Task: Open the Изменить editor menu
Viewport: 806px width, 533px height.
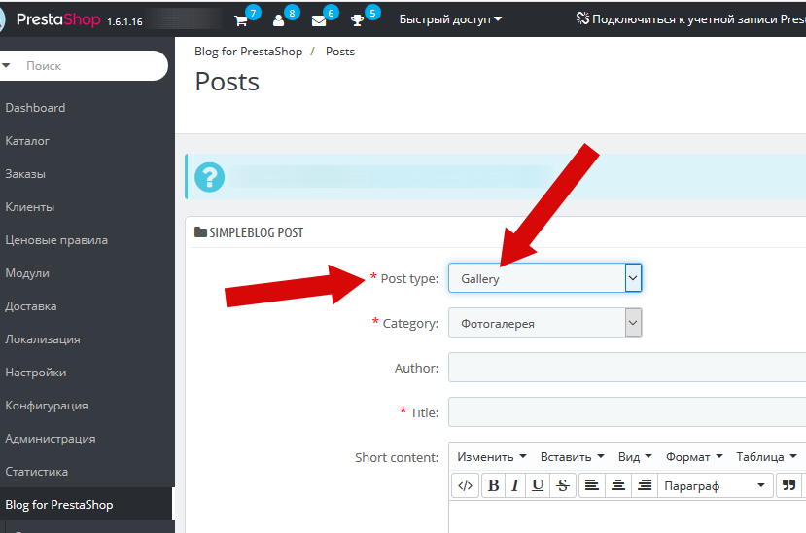Action: pos(492,457)
